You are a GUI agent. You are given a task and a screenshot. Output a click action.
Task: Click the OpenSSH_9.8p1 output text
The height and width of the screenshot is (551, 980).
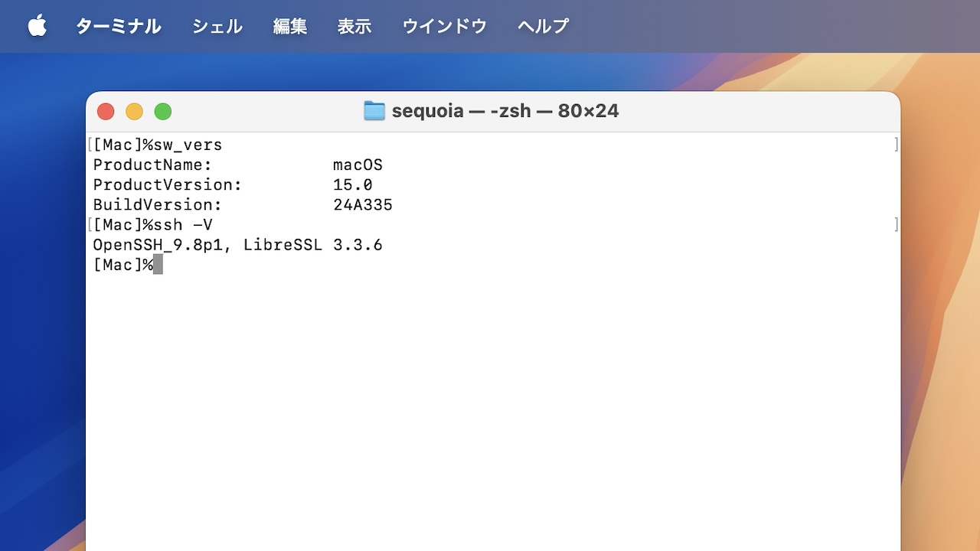coord(162,245)
